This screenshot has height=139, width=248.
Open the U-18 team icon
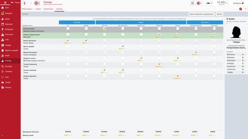coord(3,40)
